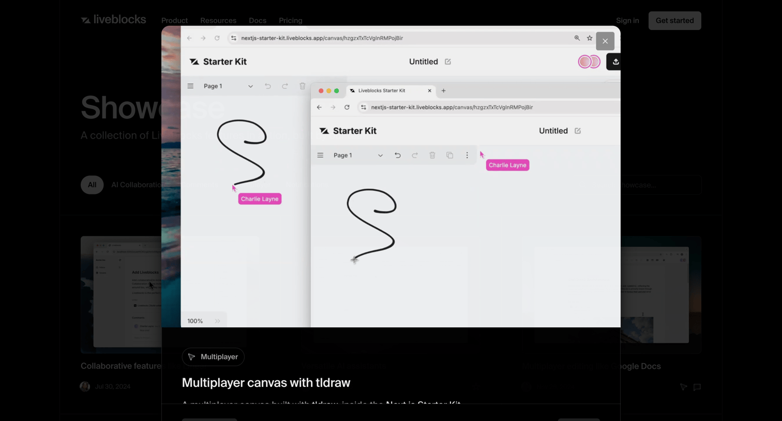Click the Charlie Layne label on the outer canvas

click(260, 199)
